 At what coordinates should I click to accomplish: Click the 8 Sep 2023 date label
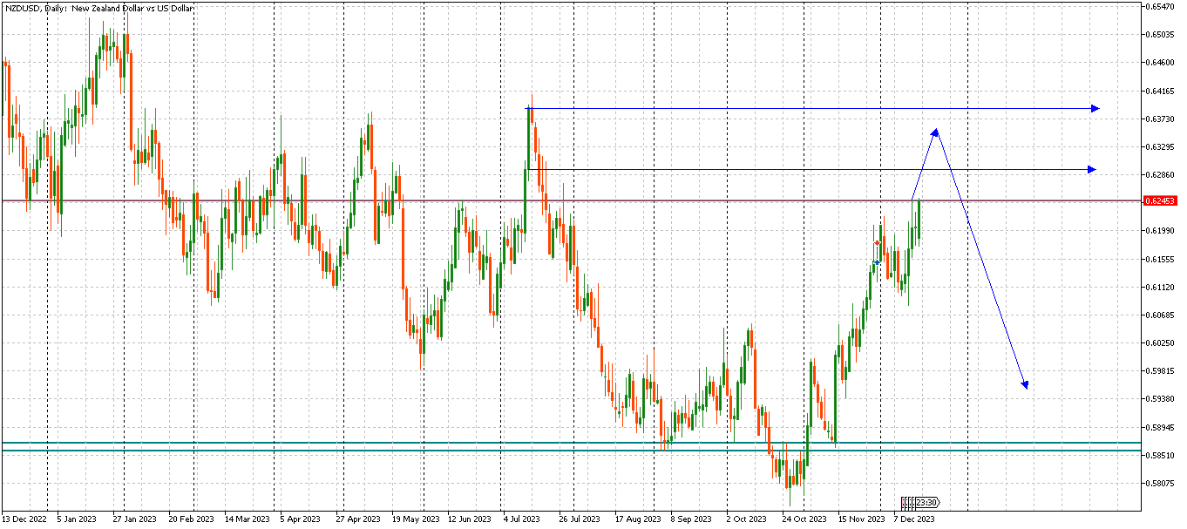pos(691,519)
